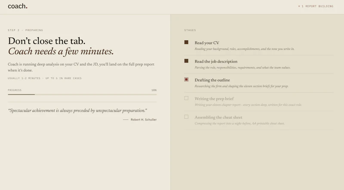Viewport: 344px width, 190px height.
Task: Click the Assembling the cheat sheet title
Action: point(218,117)
